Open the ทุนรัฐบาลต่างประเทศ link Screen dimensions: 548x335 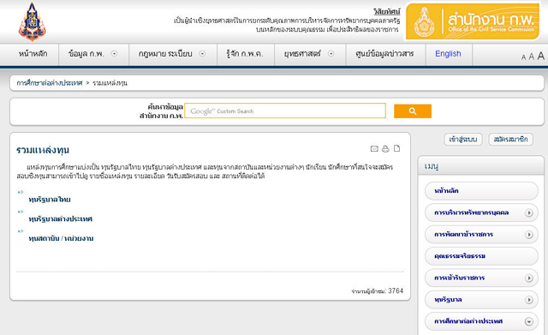point(61,218)
